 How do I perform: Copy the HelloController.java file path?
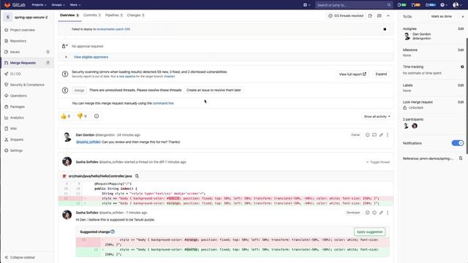coord(137,176)
